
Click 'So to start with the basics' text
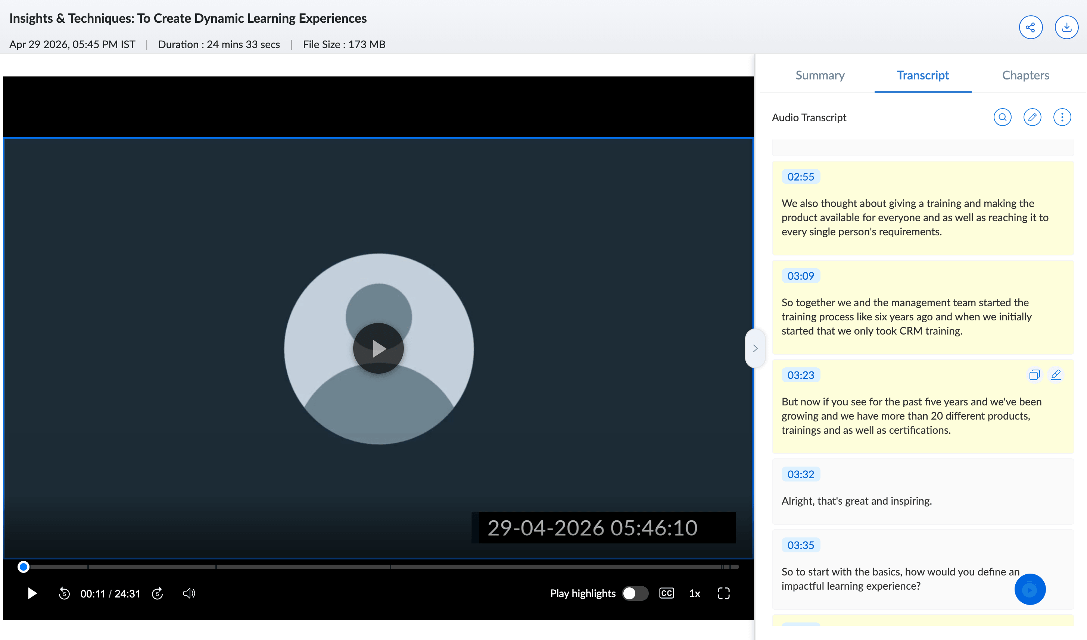tap(900, 579)
